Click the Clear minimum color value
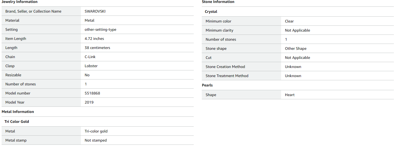403x148 pixels. 289,21
